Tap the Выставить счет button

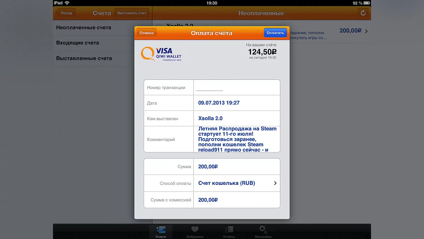[x=132, y=13]
